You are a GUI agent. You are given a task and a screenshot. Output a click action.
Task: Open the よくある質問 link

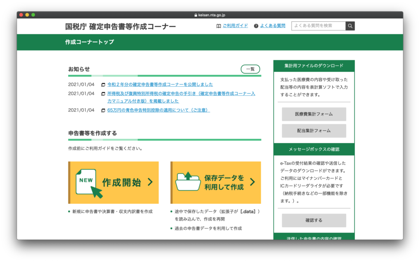click(x=273, y=26)
